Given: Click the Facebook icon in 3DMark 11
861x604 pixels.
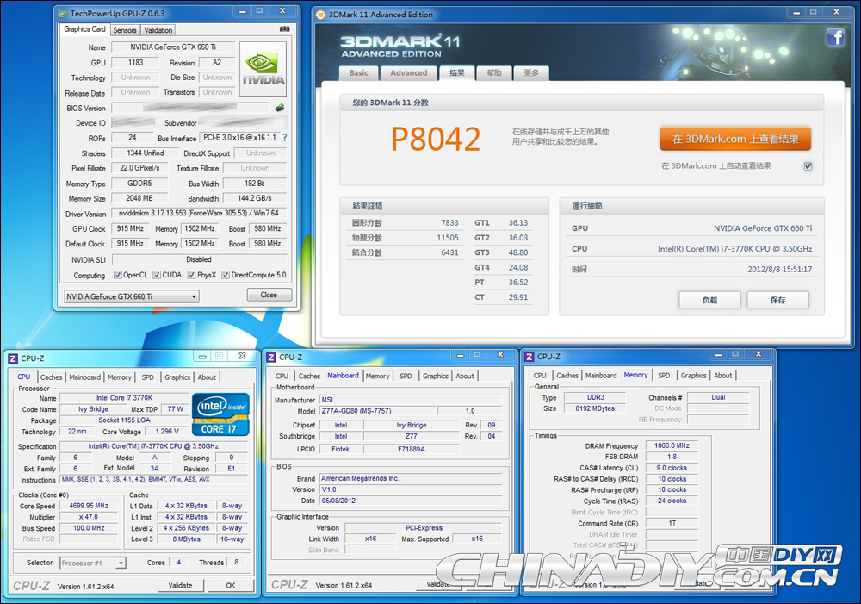Looking at the screenshot, I should (x=835, y=37).
